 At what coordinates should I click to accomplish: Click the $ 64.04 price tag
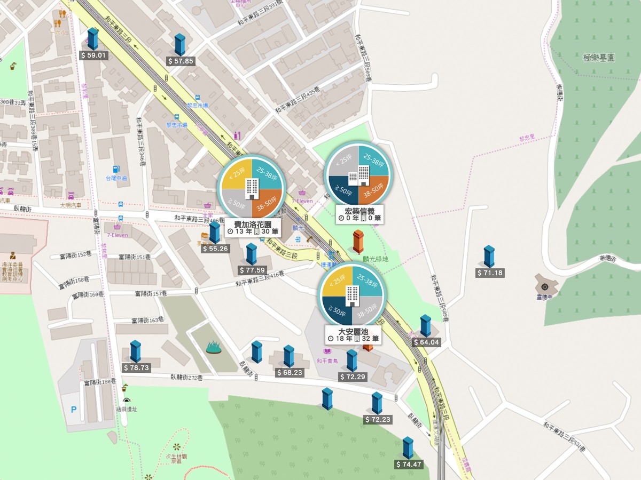coord(426,342)
